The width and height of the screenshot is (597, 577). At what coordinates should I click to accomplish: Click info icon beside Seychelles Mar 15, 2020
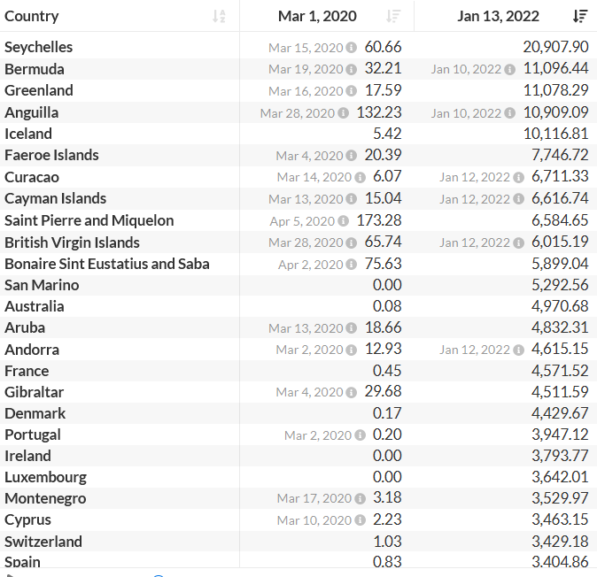352,48
